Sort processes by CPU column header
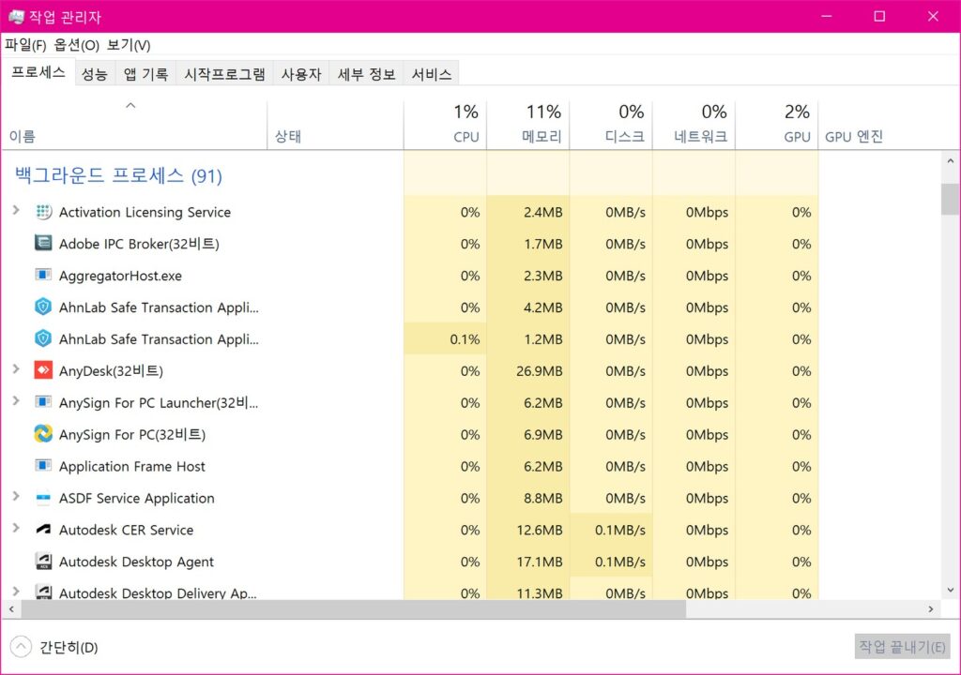Screen dimensions: 961x675 (445, 125)
